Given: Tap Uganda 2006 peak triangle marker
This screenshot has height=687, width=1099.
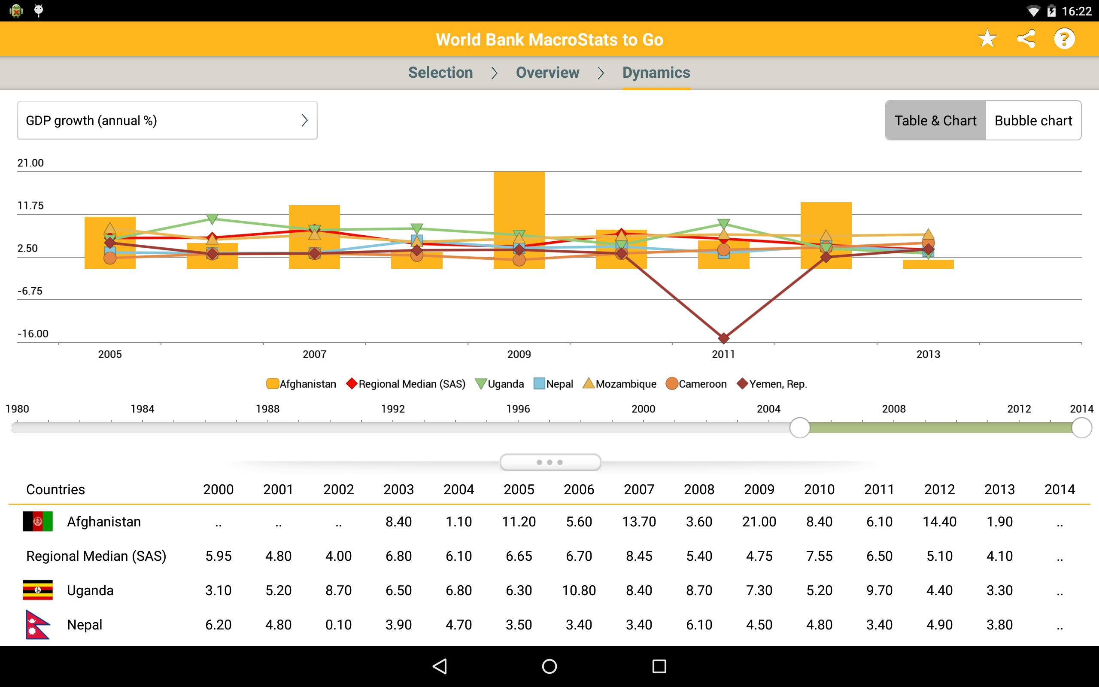Looking at the screenshot, I should pyautogui.click(x=212, y=219).
